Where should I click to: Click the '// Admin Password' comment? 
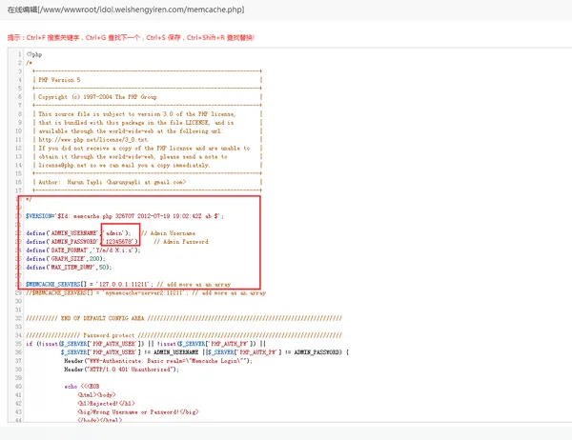point(181,242)
